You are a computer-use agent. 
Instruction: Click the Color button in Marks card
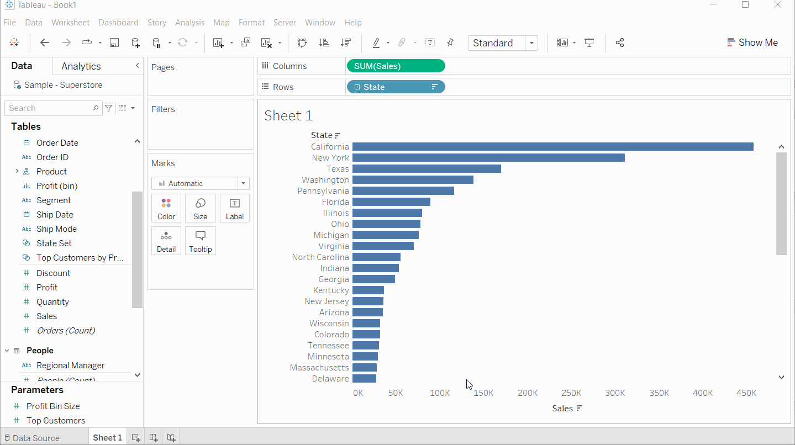pyautogui.click(x=166, y=208)
